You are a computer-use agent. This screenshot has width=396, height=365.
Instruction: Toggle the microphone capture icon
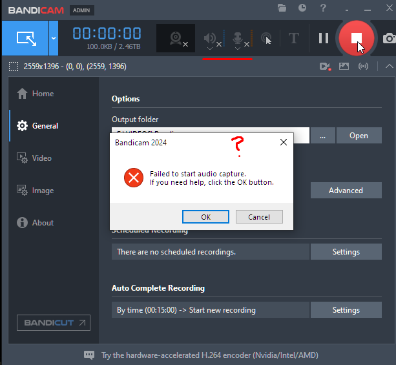[x=237, y=38]
